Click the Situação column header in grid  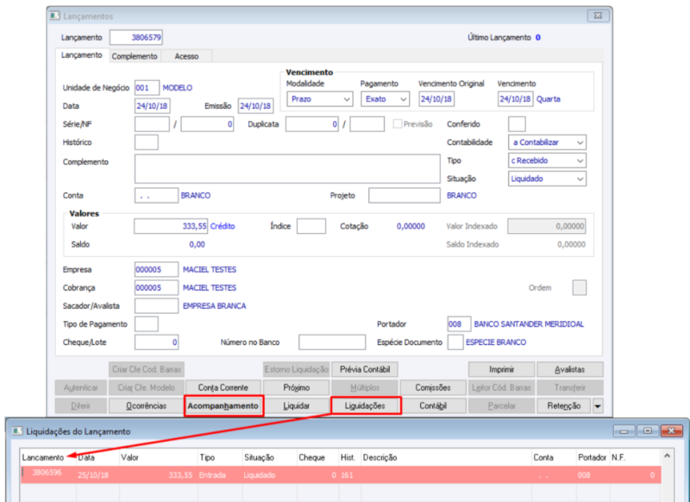(x=270, y=457)
